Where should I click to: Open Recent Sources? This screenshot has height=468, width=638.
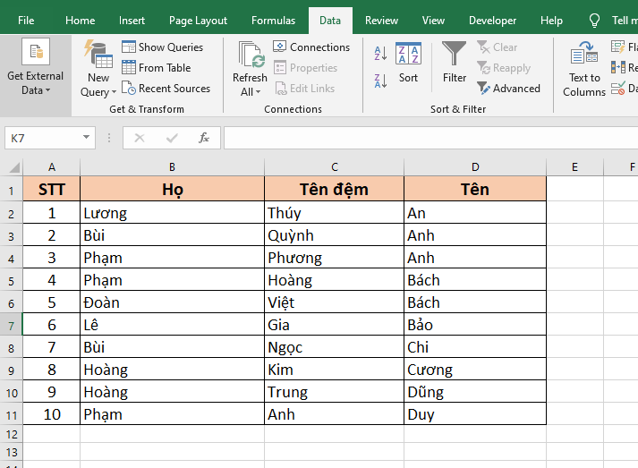[129, 89]
